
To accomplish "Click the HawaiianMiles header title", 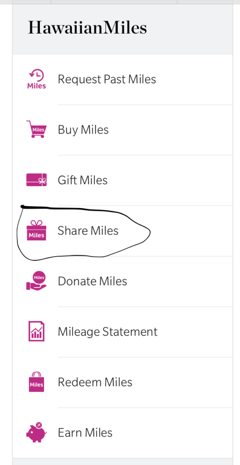I will click(x=88, y=28).
